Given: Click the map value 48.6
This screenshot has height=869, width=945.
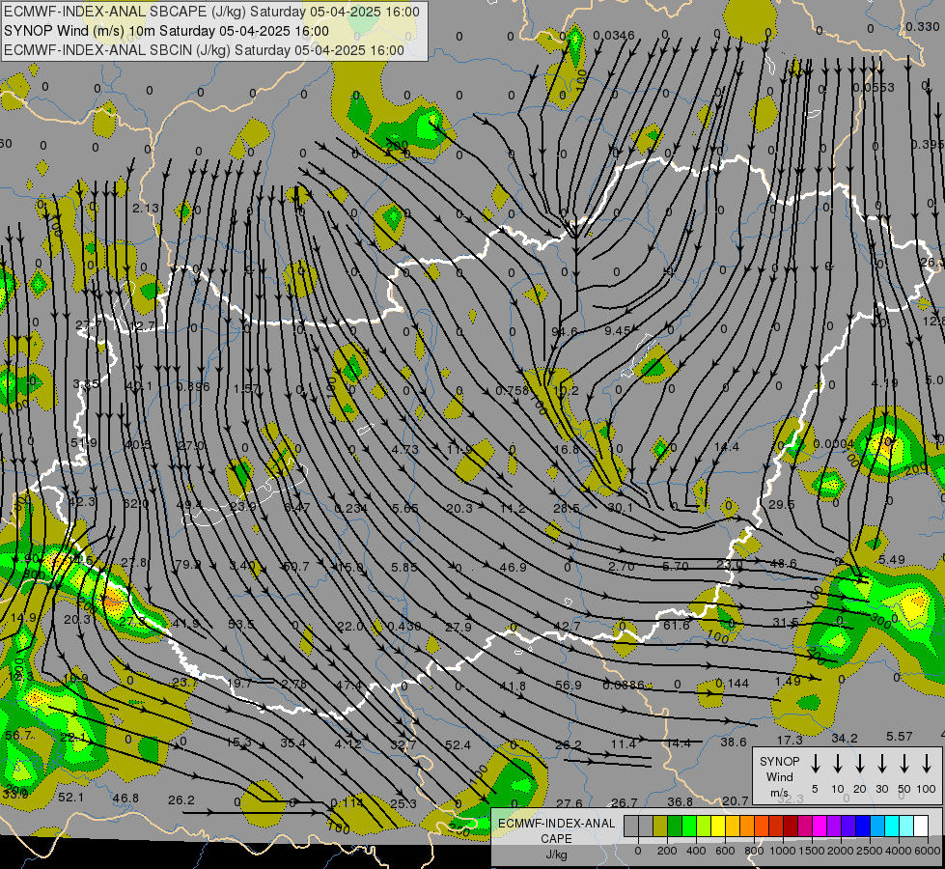Looking at the screenshot, I should [783, 563].
